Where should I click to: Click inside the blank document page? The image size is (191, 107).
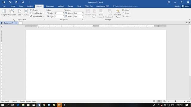coord(96,65)
